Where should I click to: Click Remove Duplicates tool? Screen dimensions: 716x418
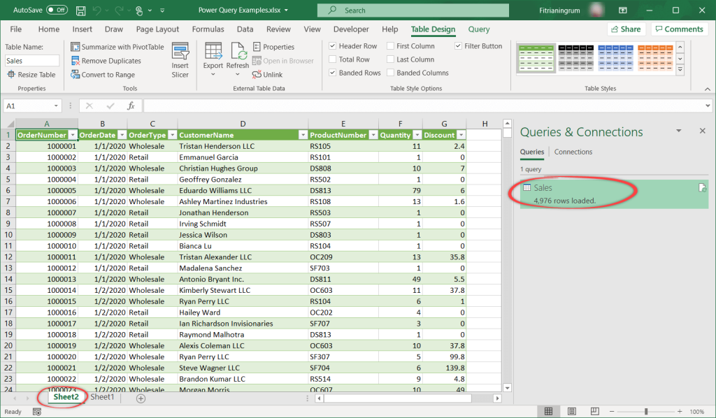click(106, 61)
